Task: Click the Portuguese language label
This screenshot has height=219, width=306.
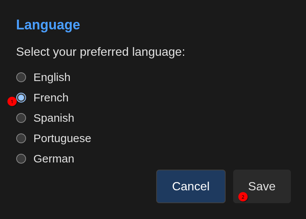Action: (x=62, y=138)
